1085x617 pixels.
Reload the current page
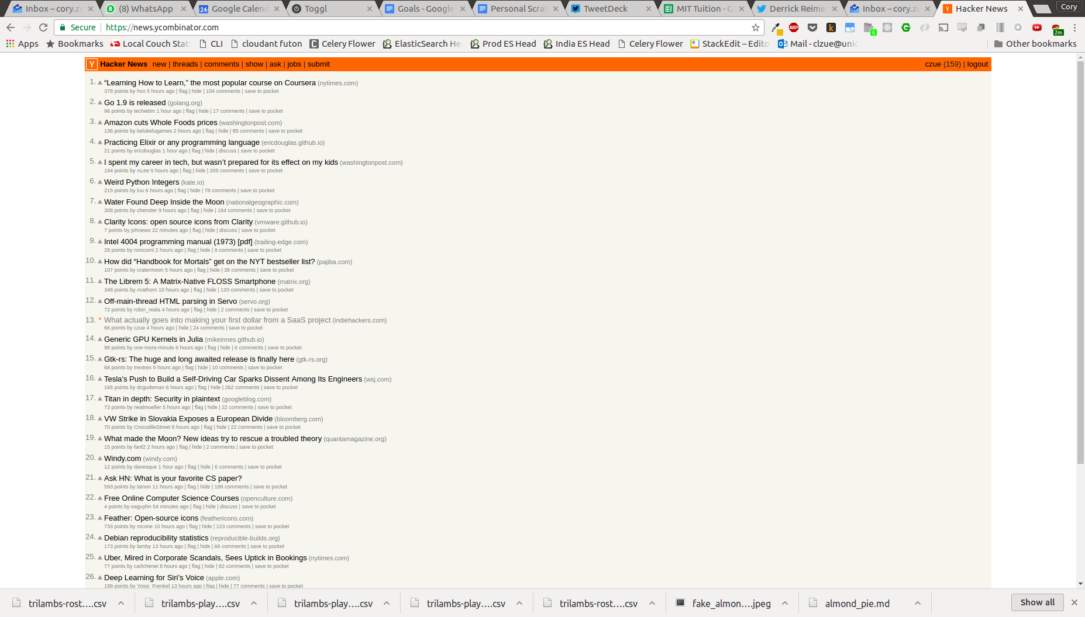[x=43, y=27]
